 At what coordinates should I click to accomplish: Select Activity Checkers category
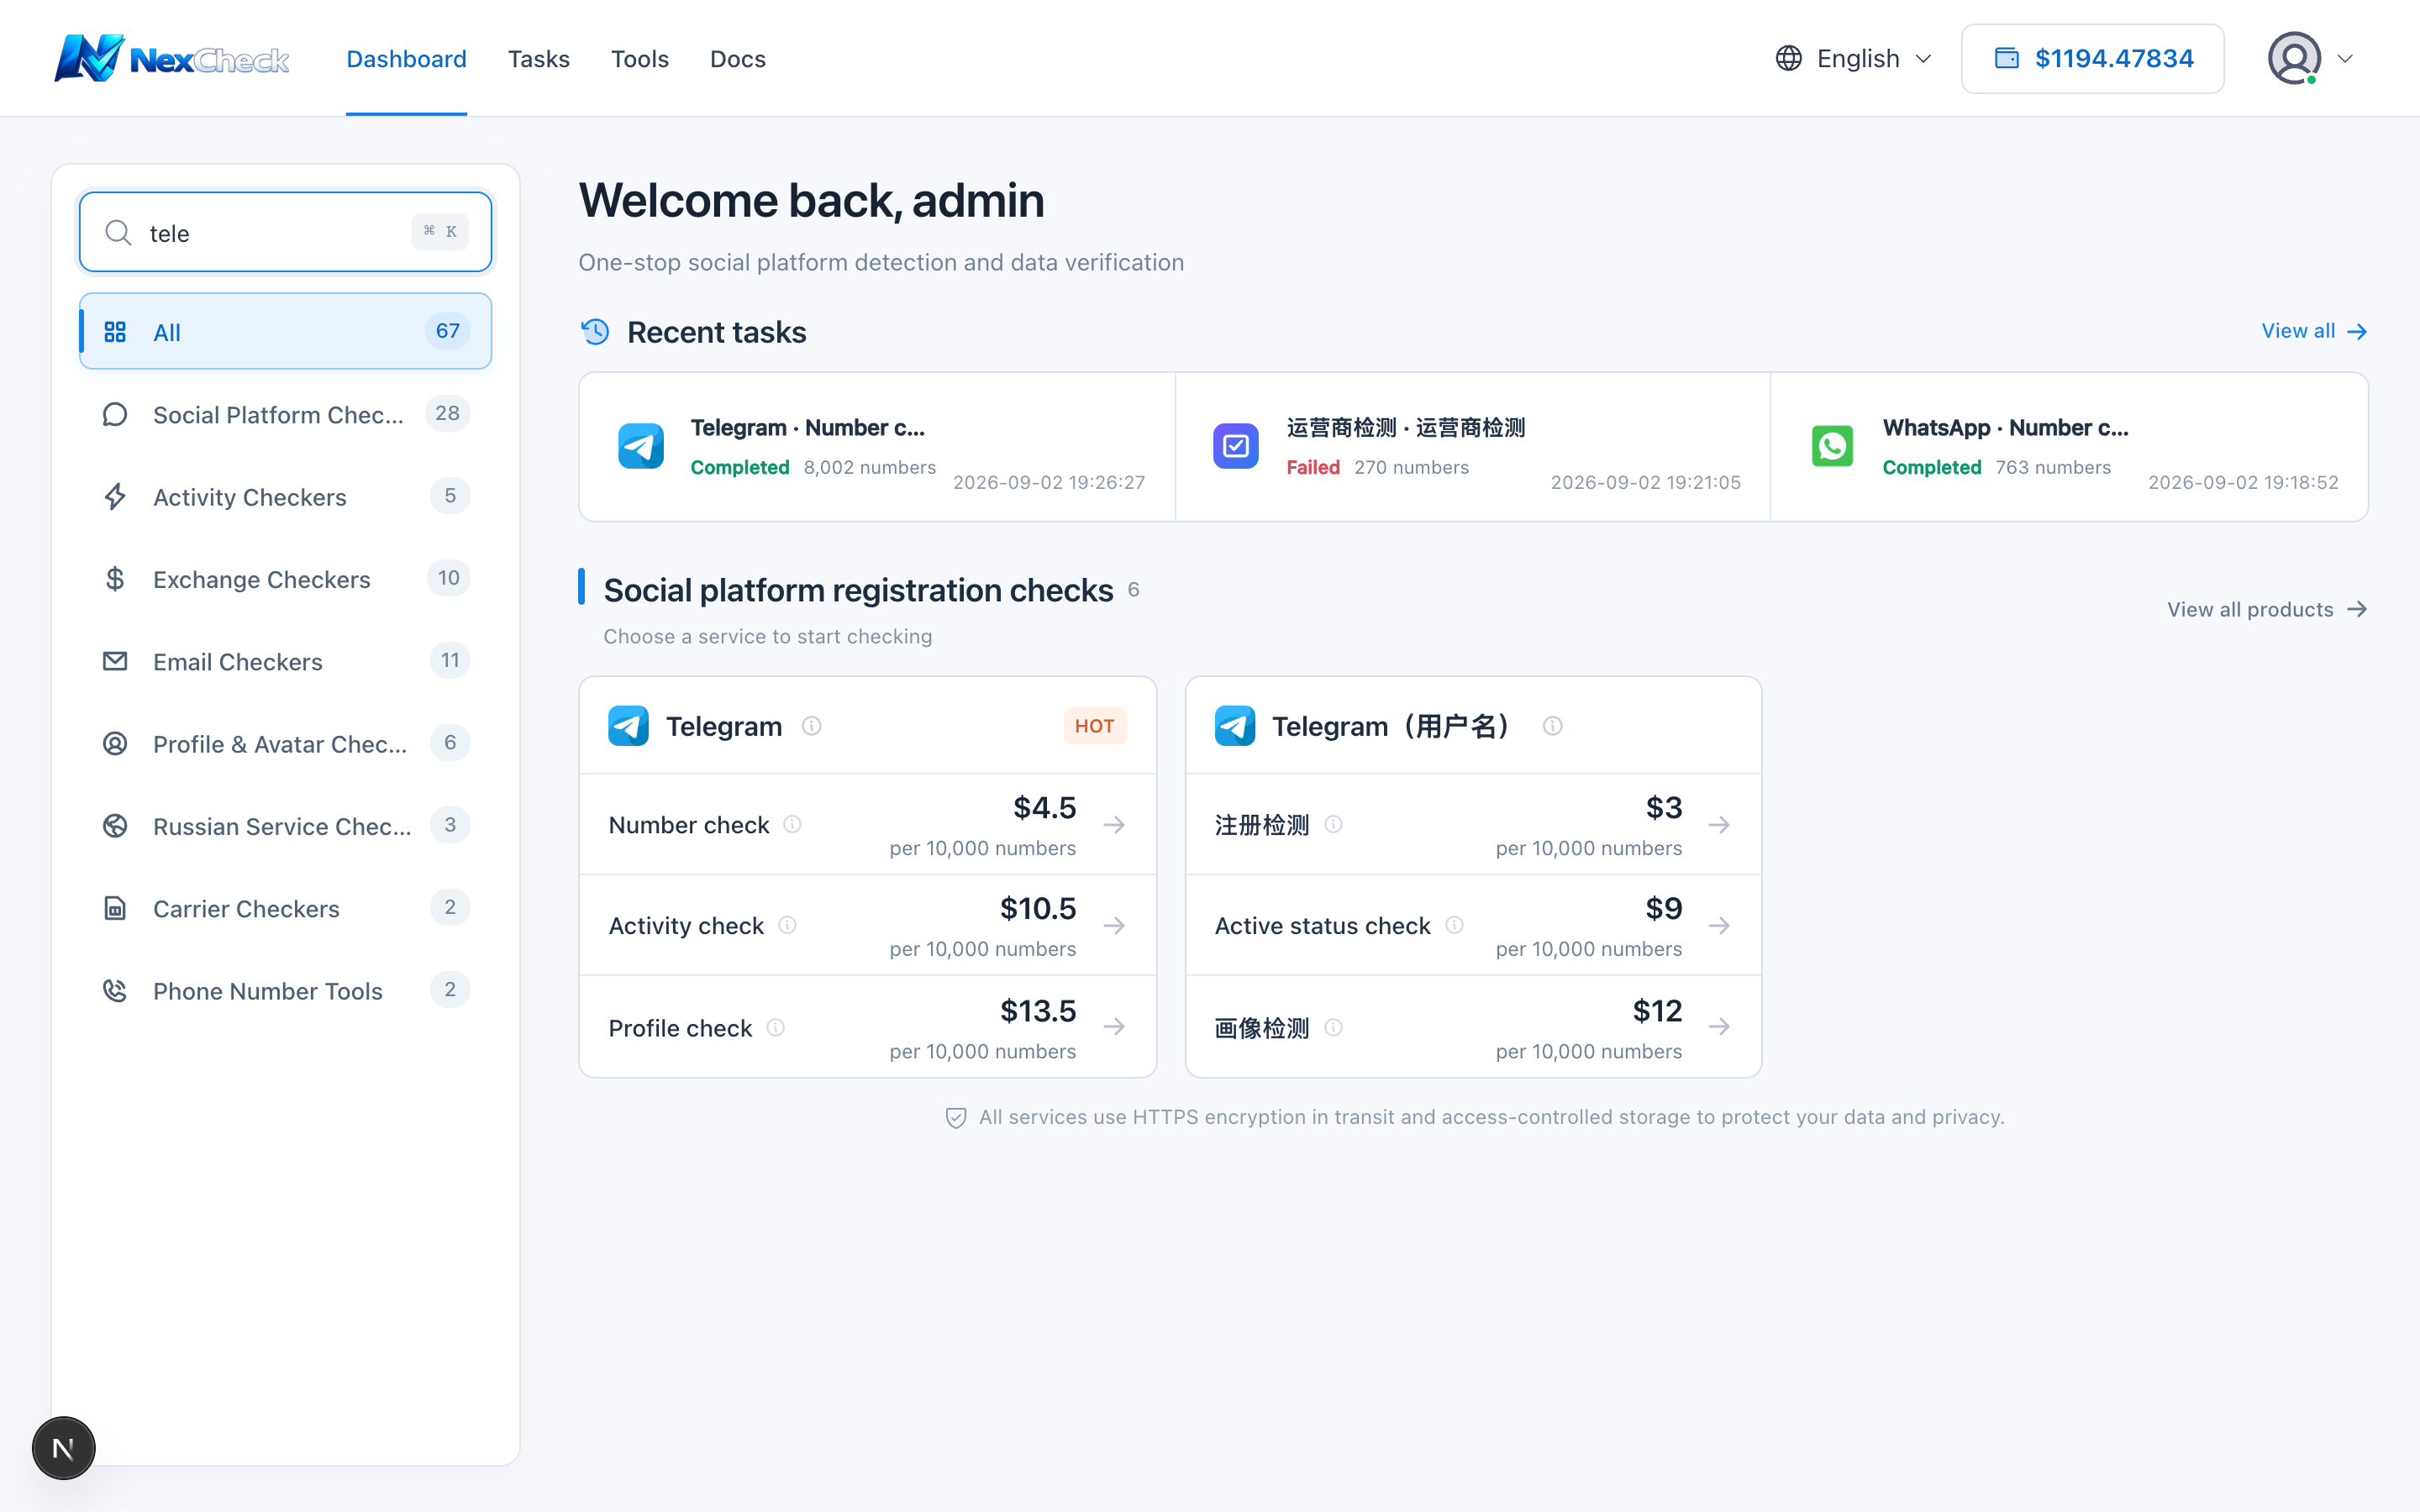[286, 496]
